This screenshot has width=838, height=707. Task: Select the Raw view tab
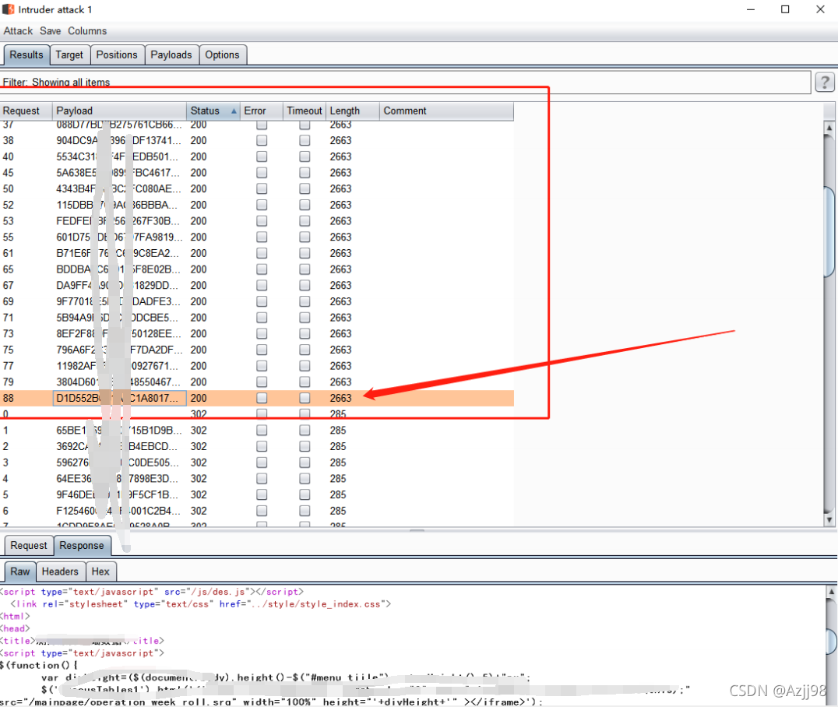pyautogui.click(x=20, y=572)
